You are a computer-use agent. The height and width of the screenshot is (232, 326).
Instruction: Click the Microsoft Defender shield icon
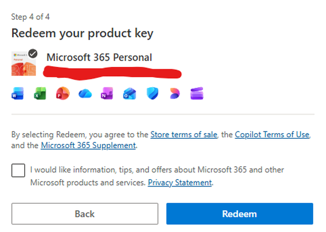pos(152,94)
